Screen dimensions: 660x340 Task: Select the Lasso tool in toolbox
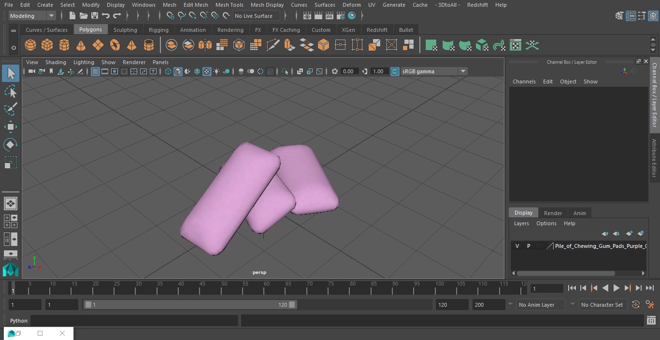click(11, 92)
